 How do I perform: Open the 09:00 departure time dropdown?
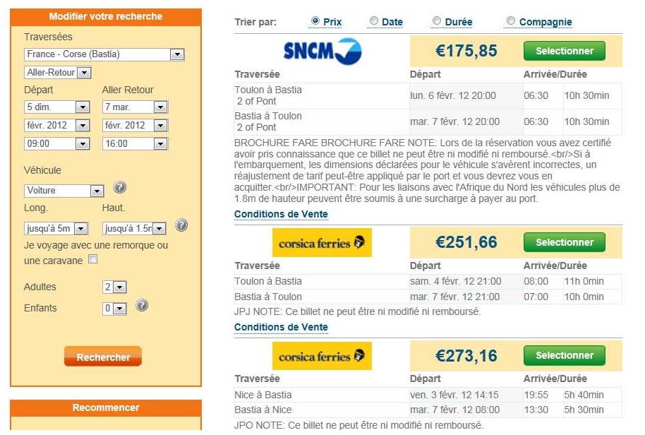pyautogui.click(x=56, y=143)
